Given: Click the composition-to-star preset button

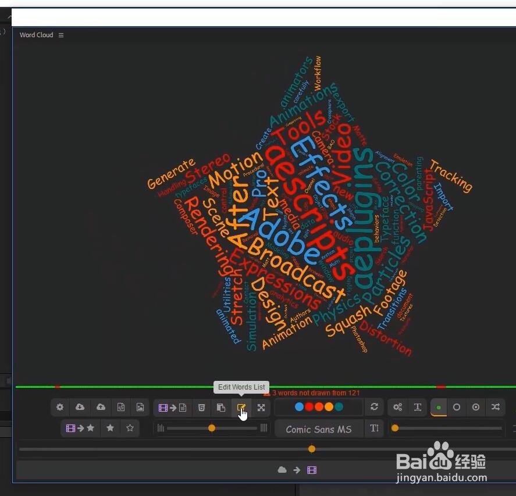Looking at the screenshot, I should pyautogui.click(x=80, y=428).
